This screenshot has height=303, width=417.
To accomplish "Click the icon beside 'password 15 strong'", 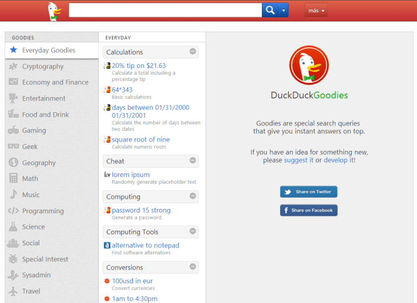I will (107, 210).
